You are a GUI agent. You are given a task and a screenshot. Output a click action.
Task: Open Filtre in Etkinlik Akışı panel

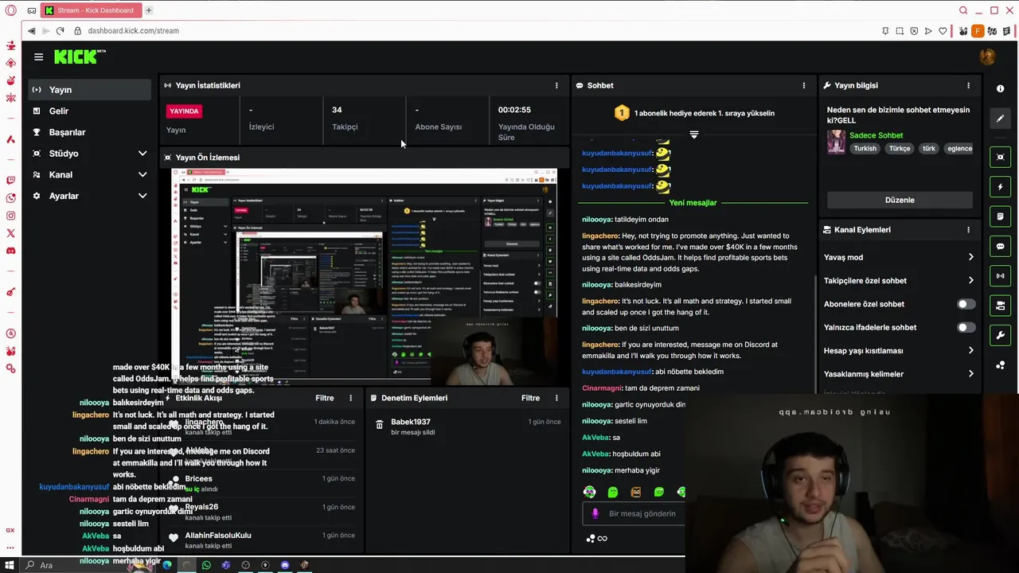tap(324, 398)
